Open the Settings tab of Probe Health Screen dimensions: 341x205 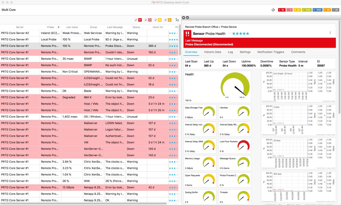pos(245,52)
